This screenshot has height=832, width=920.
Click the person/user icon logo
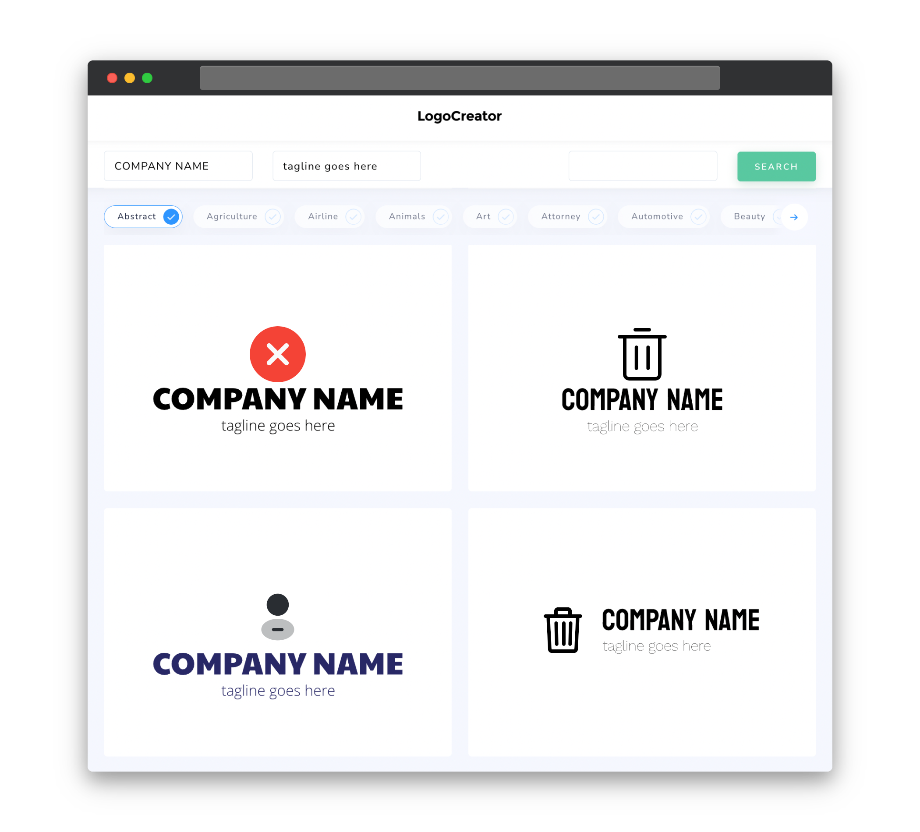pos(278,617)
